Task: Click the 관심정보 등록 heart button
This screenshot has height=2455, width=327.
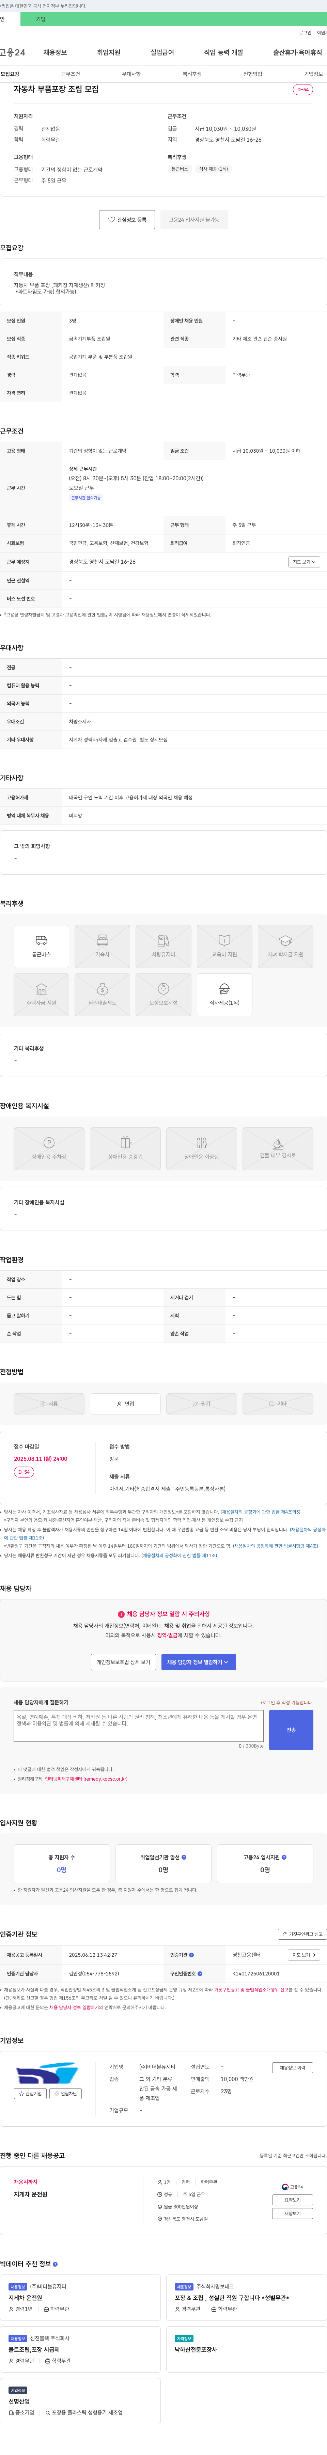Action: (x=127, y=219)
